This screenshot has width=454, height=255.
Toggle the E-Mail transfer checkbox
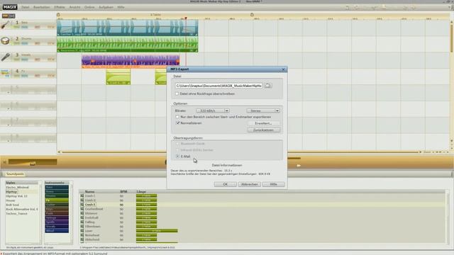(x=177, y=156)
